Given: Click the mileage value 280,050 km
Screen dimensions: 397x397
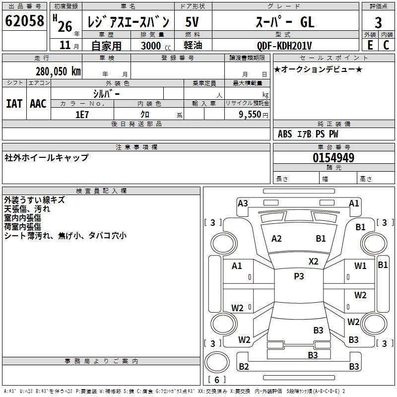Looking at the screenshot, I should point(58,71).
